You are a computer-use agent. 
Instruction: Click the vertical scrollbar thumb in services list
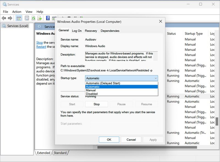(217, 121)
